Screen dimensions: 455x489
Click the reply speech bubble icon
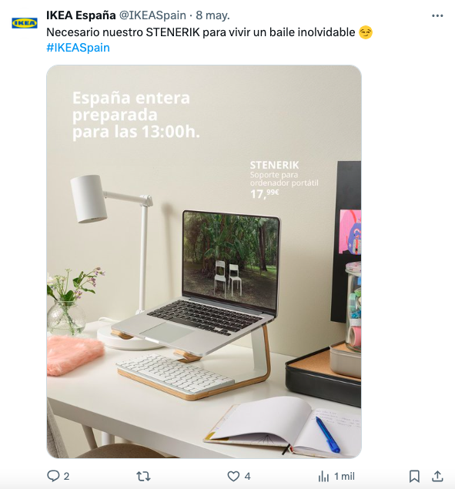53,476
